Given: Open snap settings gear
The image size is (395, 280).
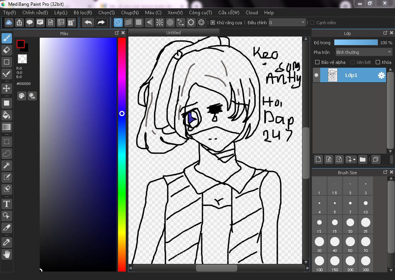Looking at the screenshot, I should click(x=201, y=23).
